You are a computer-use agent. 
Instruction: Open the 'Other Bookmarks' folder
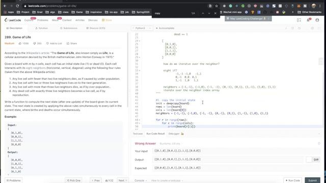pos(309,12)
